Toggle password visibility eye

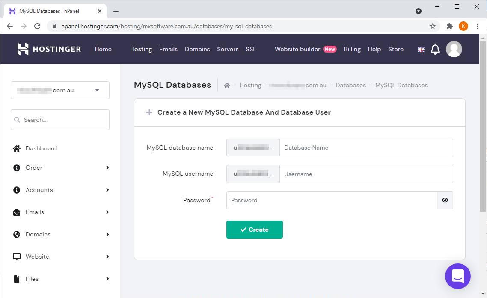445,200
